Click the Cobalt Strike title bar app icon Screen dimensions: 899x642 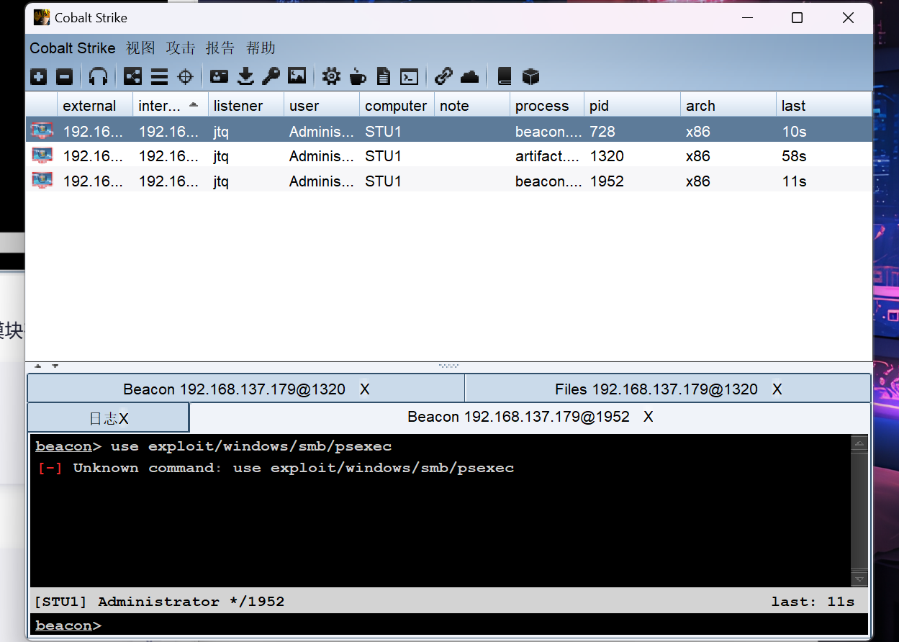pyautogui.click(x=42, y=17)
